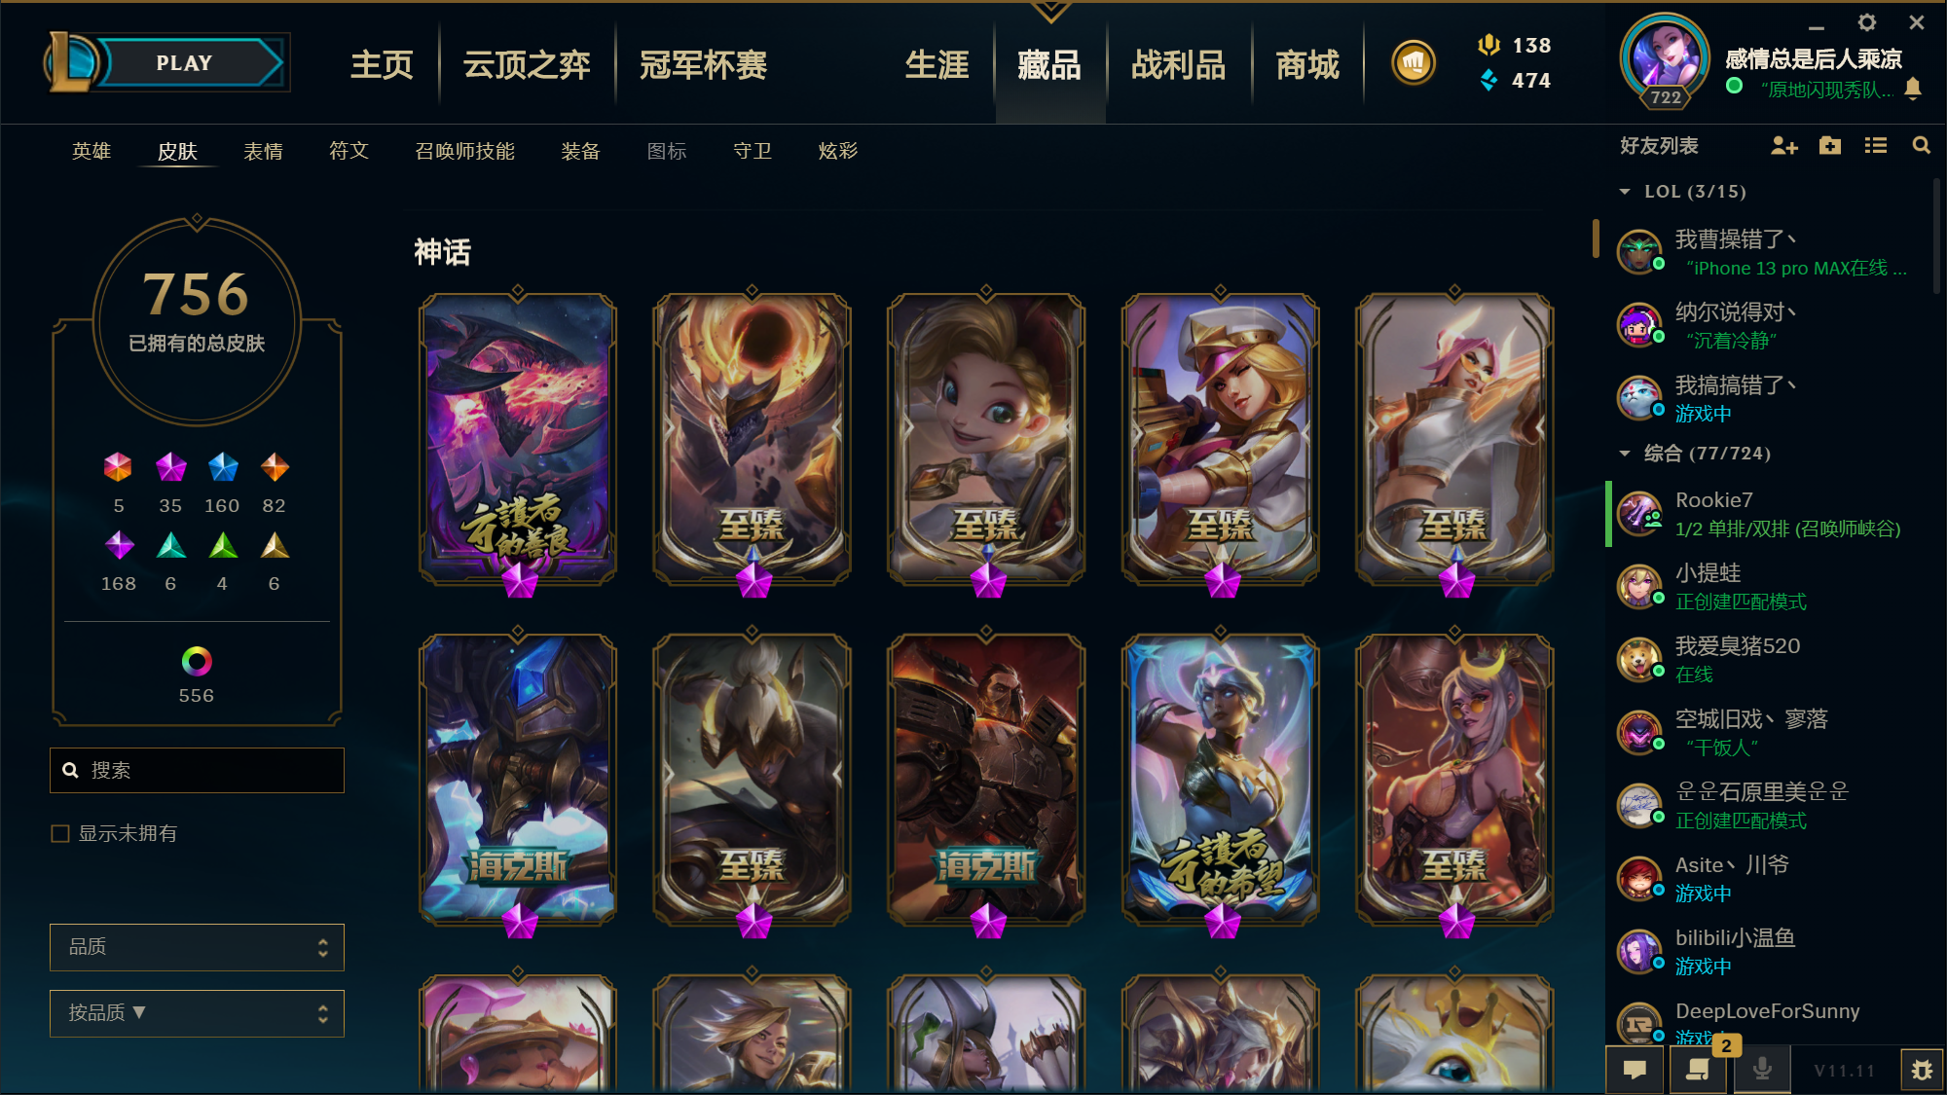Image resolution: width=1947 pixels, height=1095 pixels.
Task: Enable the 显示未拥有 checkbox
Action: coord(60,834)
